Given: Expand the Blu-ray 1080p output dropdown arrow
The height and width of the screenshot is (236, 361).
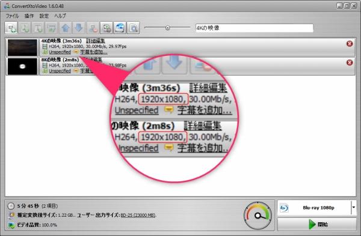Looking at the screenshot, I should point(353,208).
